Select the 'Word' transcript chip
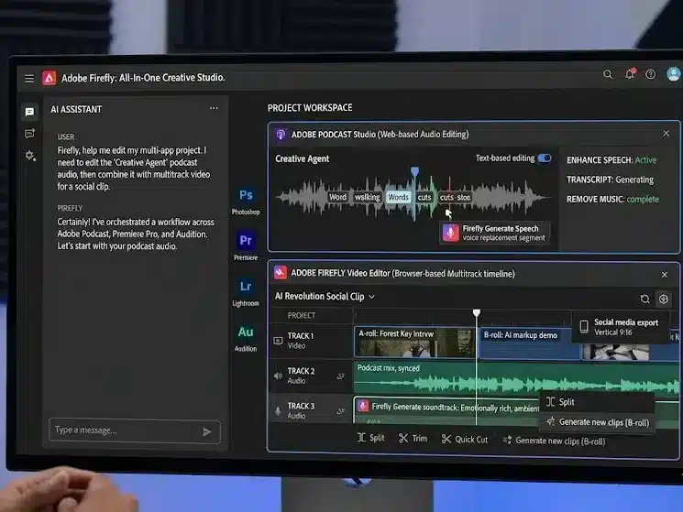The height and width of the screenshot is (512, 683). 337,197
